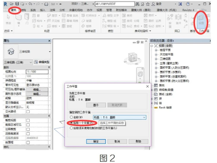Toggle the 注释裁剪 checkbox
The height and width of the screenshot is (163, 217).
(x=28, y=129)
